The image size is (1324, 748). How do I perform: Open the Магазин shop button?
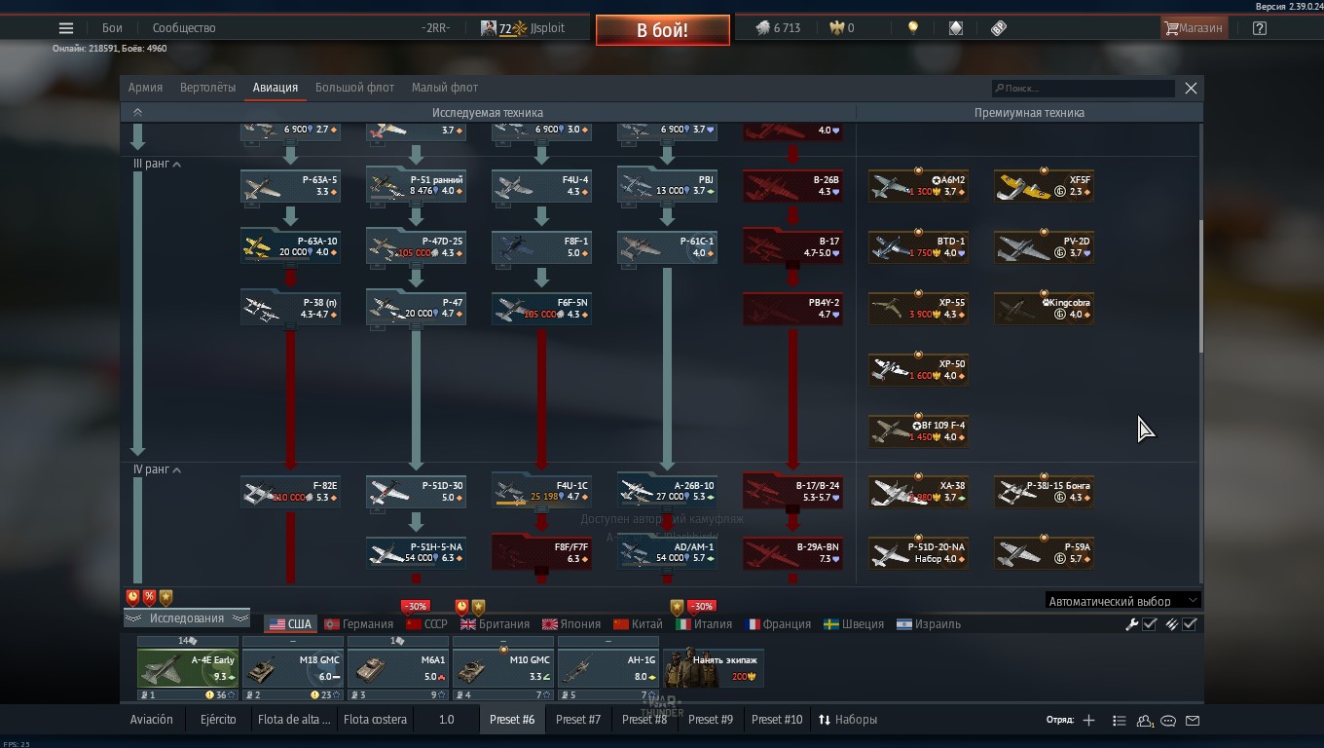point(1194,28)
